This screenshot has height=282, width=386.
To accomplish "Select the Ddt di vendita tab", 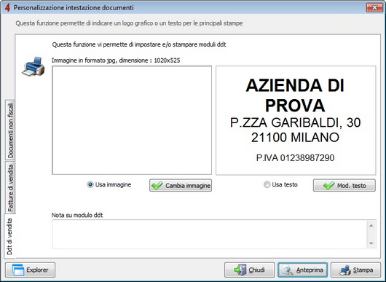I will 9,236.
